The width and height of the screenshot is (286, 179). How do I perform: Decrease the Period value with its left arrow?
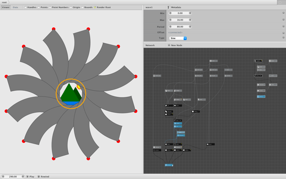point(170,27)
